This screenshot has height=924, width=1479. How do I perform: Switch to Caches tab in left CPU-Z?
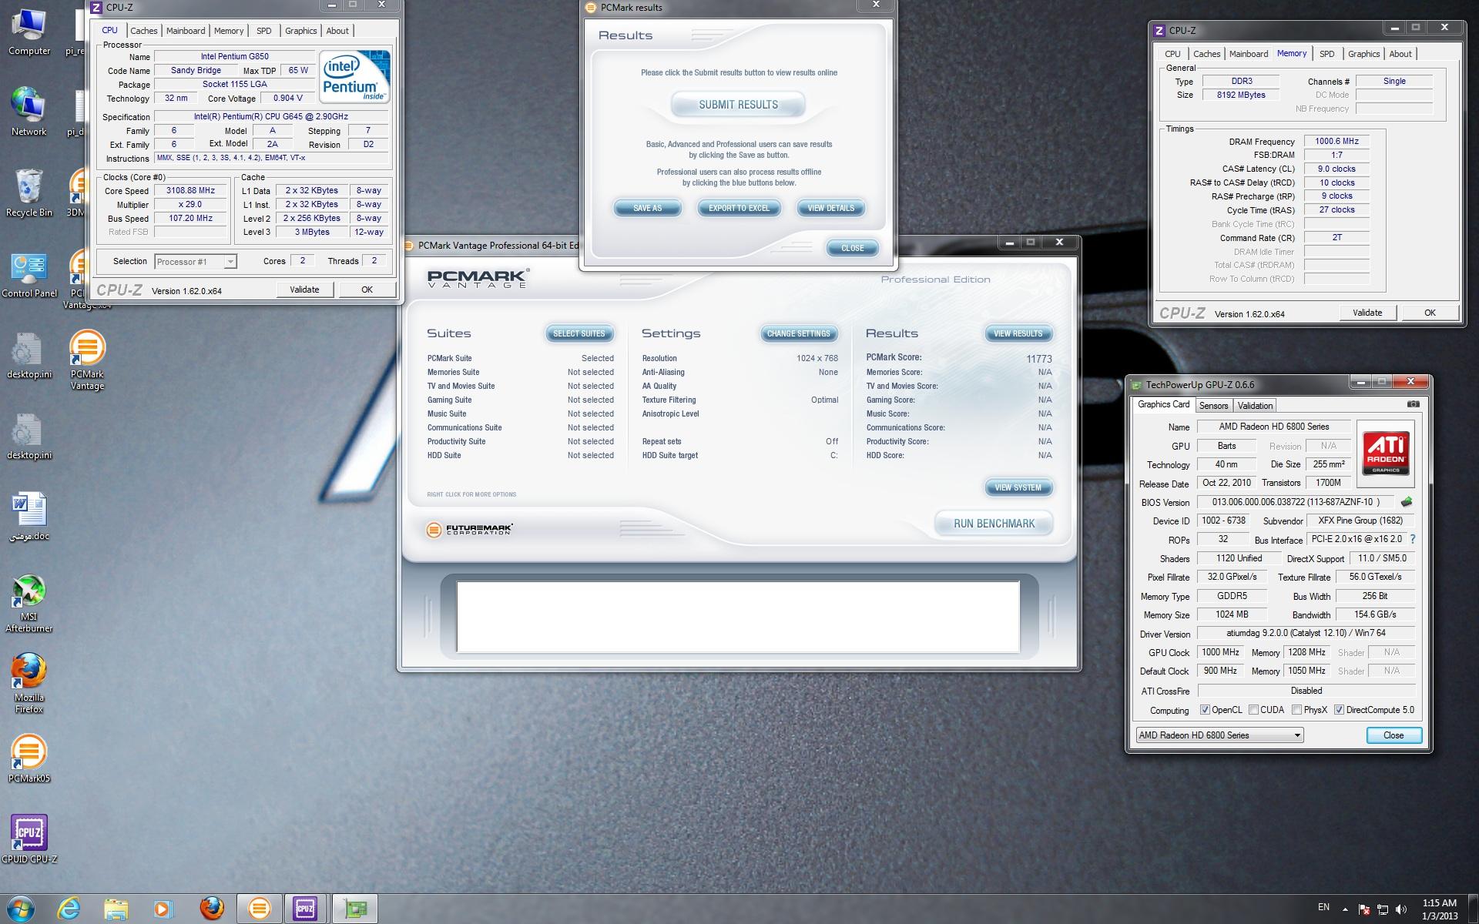(143, 31)
